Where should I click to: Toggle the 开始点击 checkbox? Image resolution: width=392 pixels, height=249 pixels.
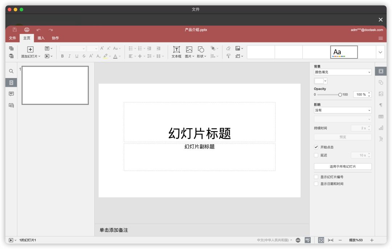tap(316, 147)
